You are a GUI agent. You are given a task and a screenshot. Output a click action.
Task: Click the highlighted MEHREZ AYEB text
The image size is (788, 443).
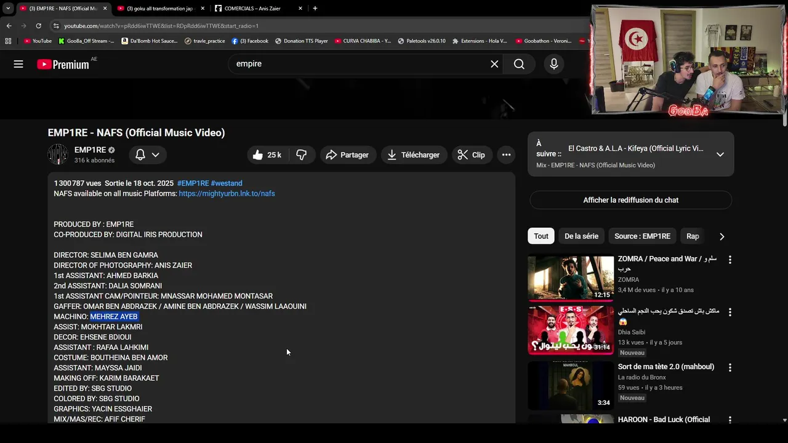tap(114, 317)
